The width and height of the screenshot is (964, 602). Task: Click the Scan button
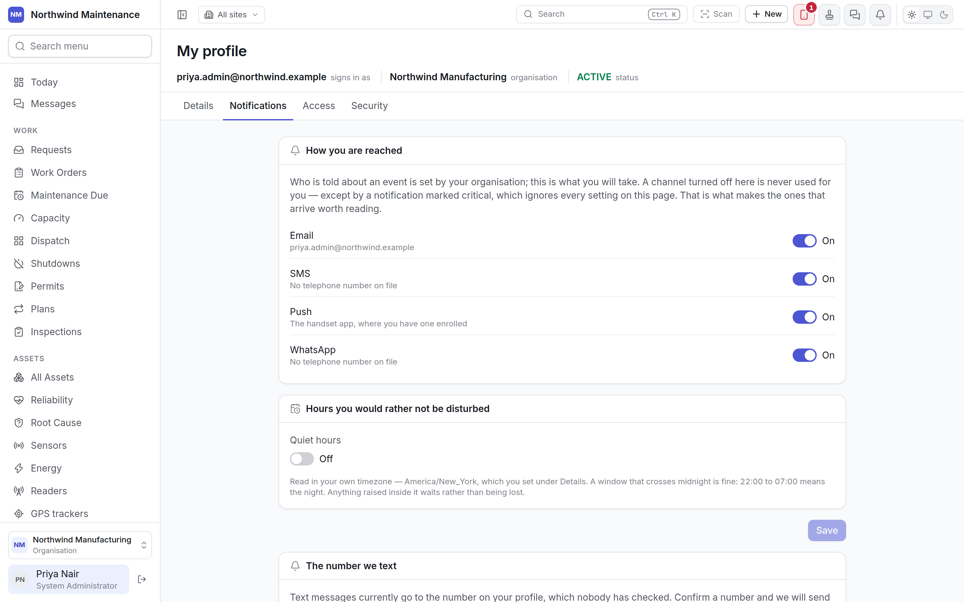point(716,14)
